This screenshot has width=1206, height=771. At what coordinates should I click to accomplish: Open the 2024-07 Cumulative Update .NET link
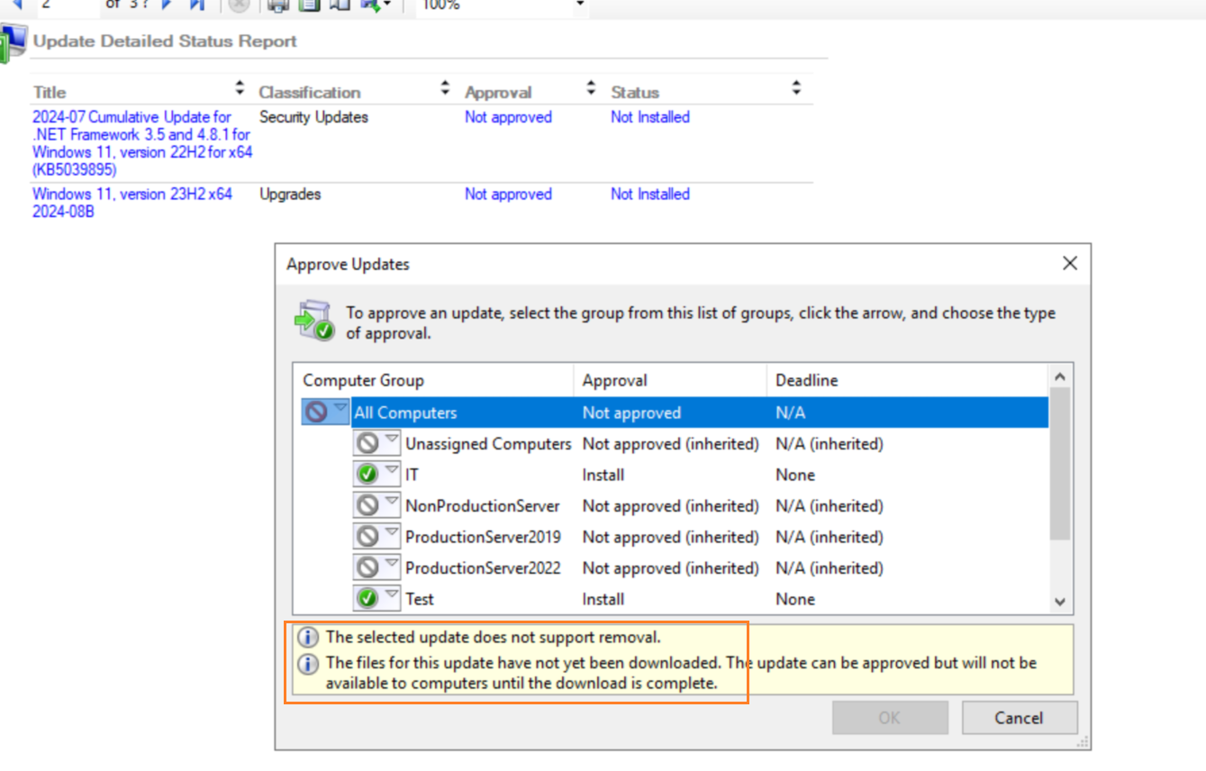(142, 143)
